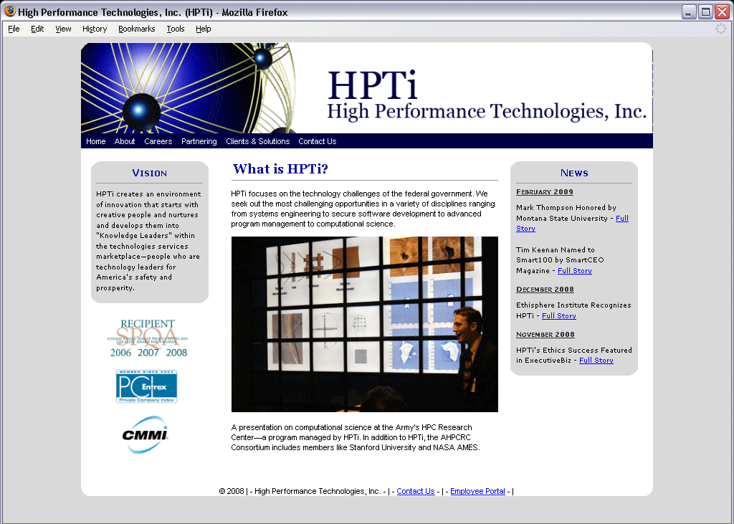Select Clients & Solutions in navigation bar
The width and height of the screenshot is (734, 524).
257,141
